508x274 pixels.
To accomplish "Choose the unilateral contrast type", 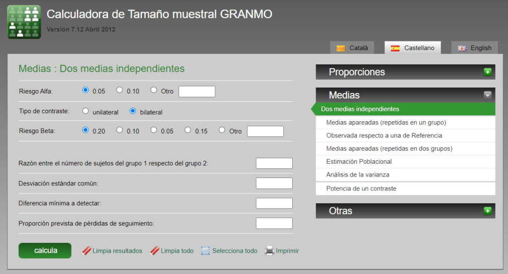I will pyautogui.click(x=85, y=111).
